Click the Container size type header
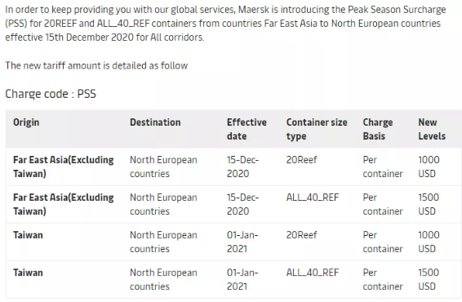462x302 pixels. tap(317, 129)
